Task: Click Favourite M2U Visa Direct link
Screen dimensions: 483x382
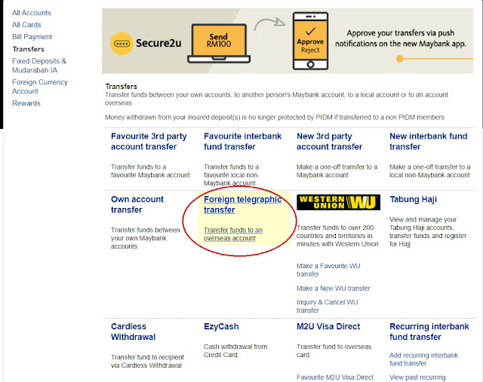Action: (x=335, y=377)
